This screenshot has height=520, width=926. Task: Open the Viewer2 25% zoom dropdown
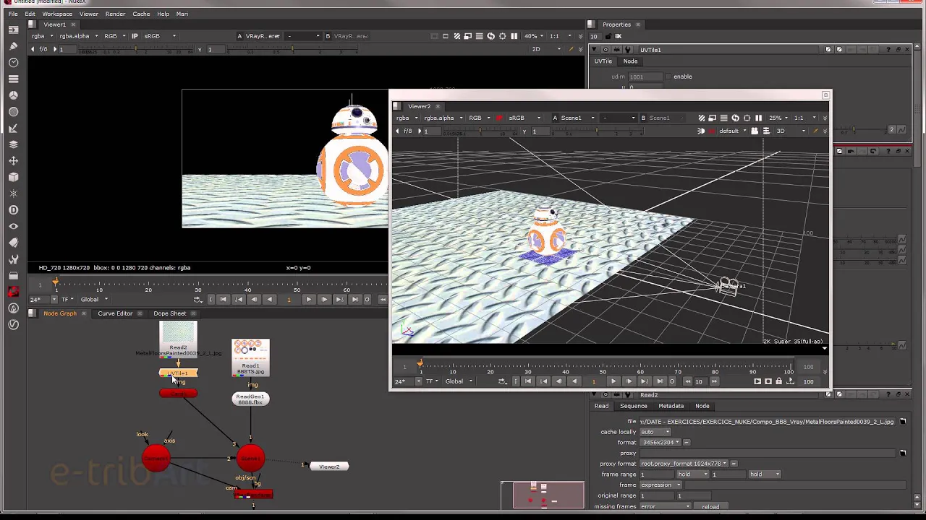pos(778,118)
